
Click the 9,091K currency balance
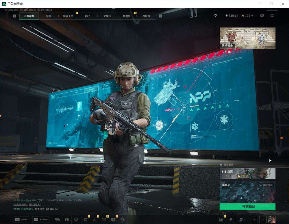[x=232, y=16]
